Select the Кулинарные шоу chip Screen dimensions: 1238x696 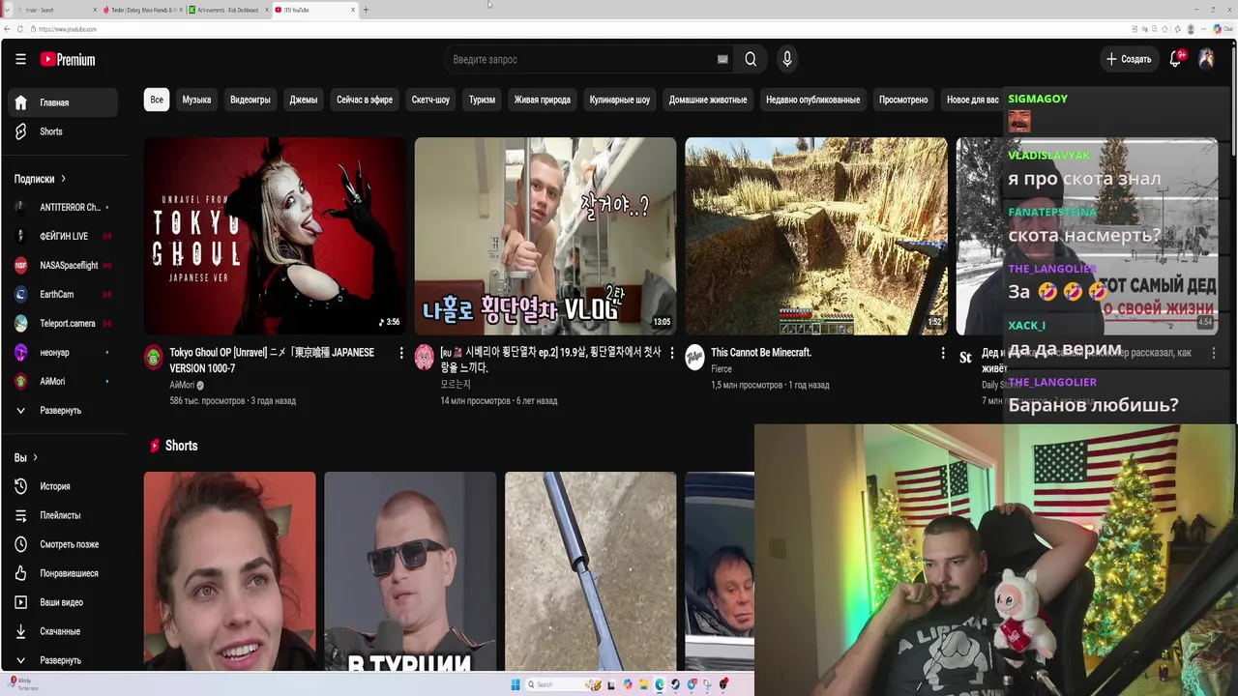(620, 100)
